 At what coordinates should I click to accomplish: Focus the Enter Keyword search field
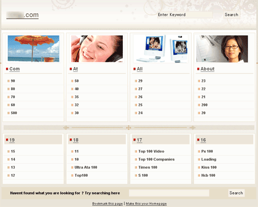(x=185, y=15)
